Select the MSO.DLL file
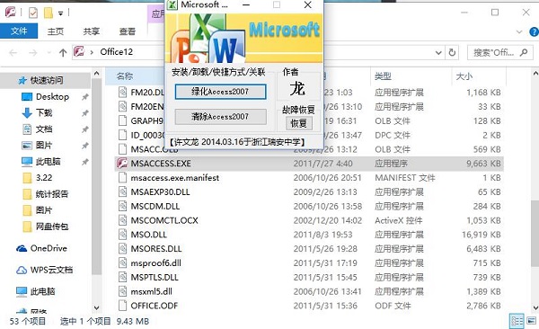 (x=148, y=235)
